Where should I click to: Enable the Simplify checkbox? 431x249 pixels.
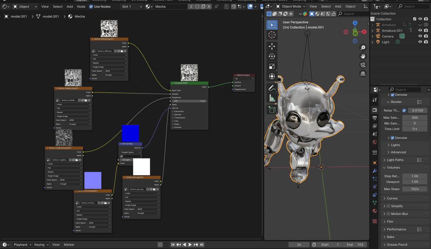388,206
